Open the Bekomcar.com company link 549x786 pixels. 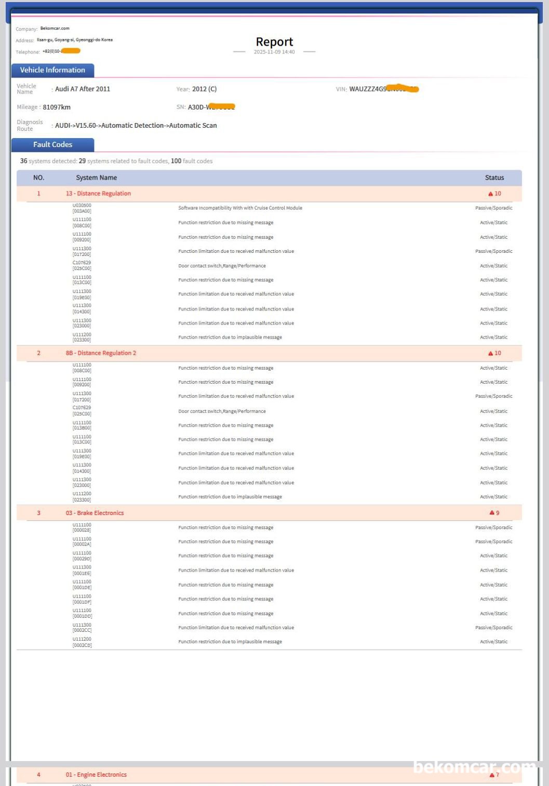[x=55, y=29]
